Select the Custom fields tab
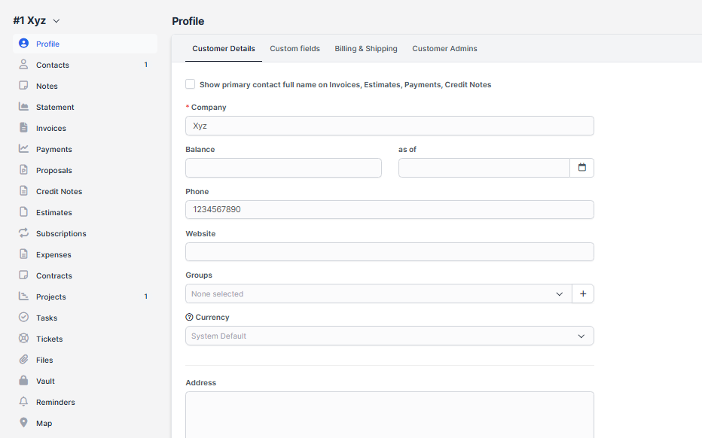The width and height of the screenshot is (702, 438). pyautogui.click(x=295, y=49)
